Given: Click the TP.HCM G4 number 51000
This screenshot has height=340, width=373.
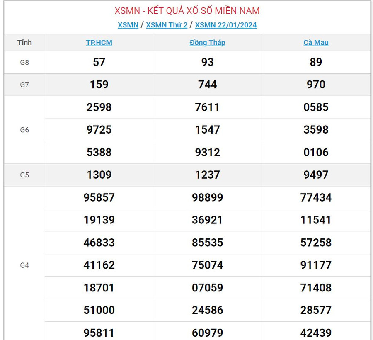Looking at the screenshot, I should 99,310.
